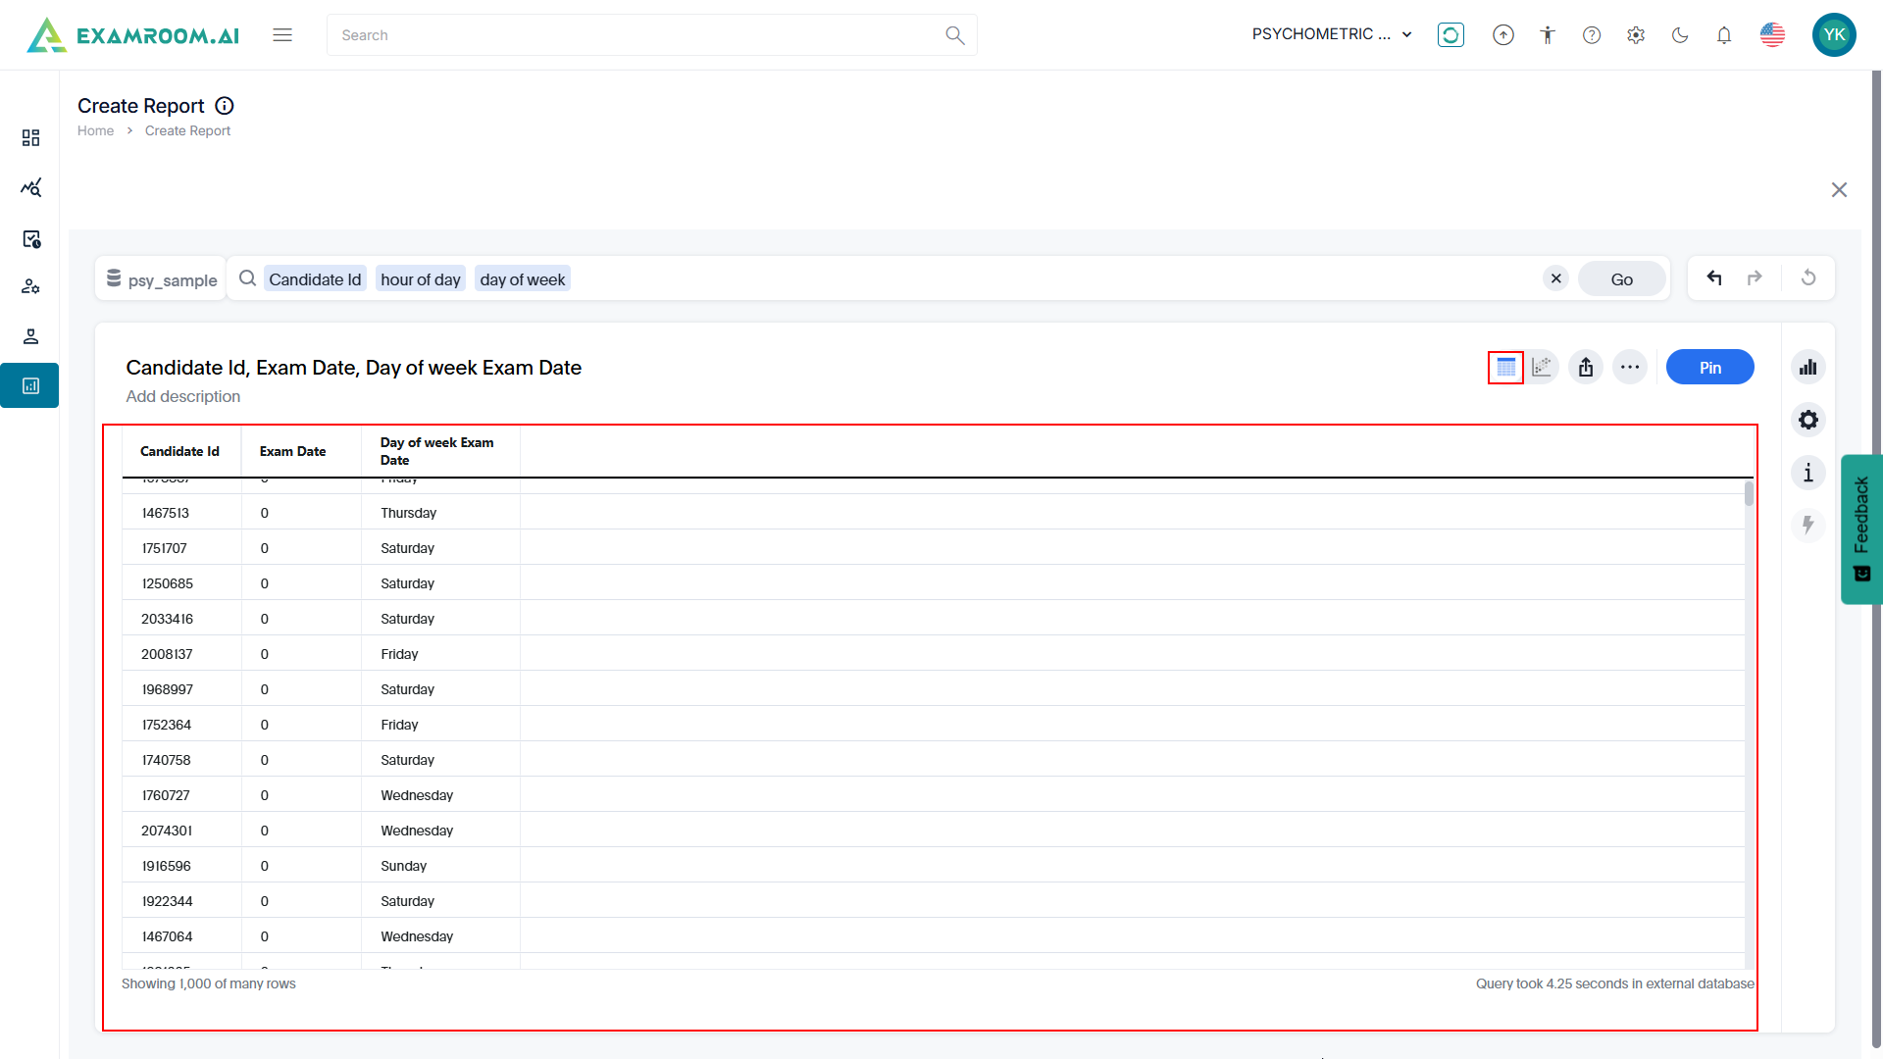Open the reports item in left sidebar
1883x1059 pixels.
coord(30,386)
